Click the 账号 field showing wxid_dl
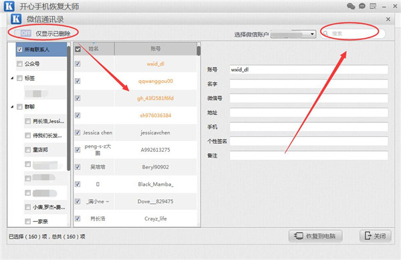The height and width of the screenshot is (260, 401). 309,70
